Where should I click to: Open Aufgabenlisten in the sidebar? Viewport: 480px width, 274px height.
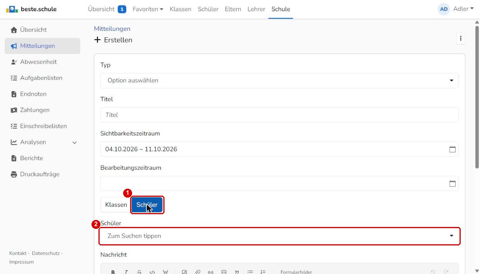[42, 78]
